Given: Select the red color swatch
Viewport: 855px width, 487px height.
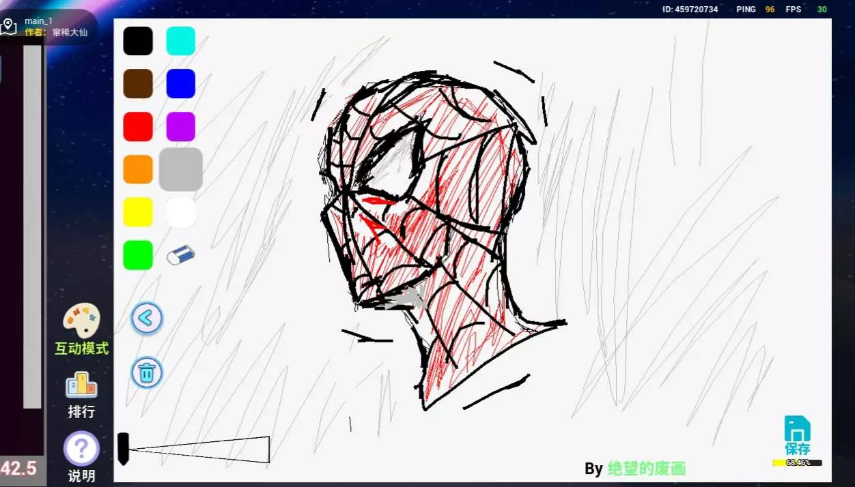Looking at the screenshot, I should (x=138, y=127).
